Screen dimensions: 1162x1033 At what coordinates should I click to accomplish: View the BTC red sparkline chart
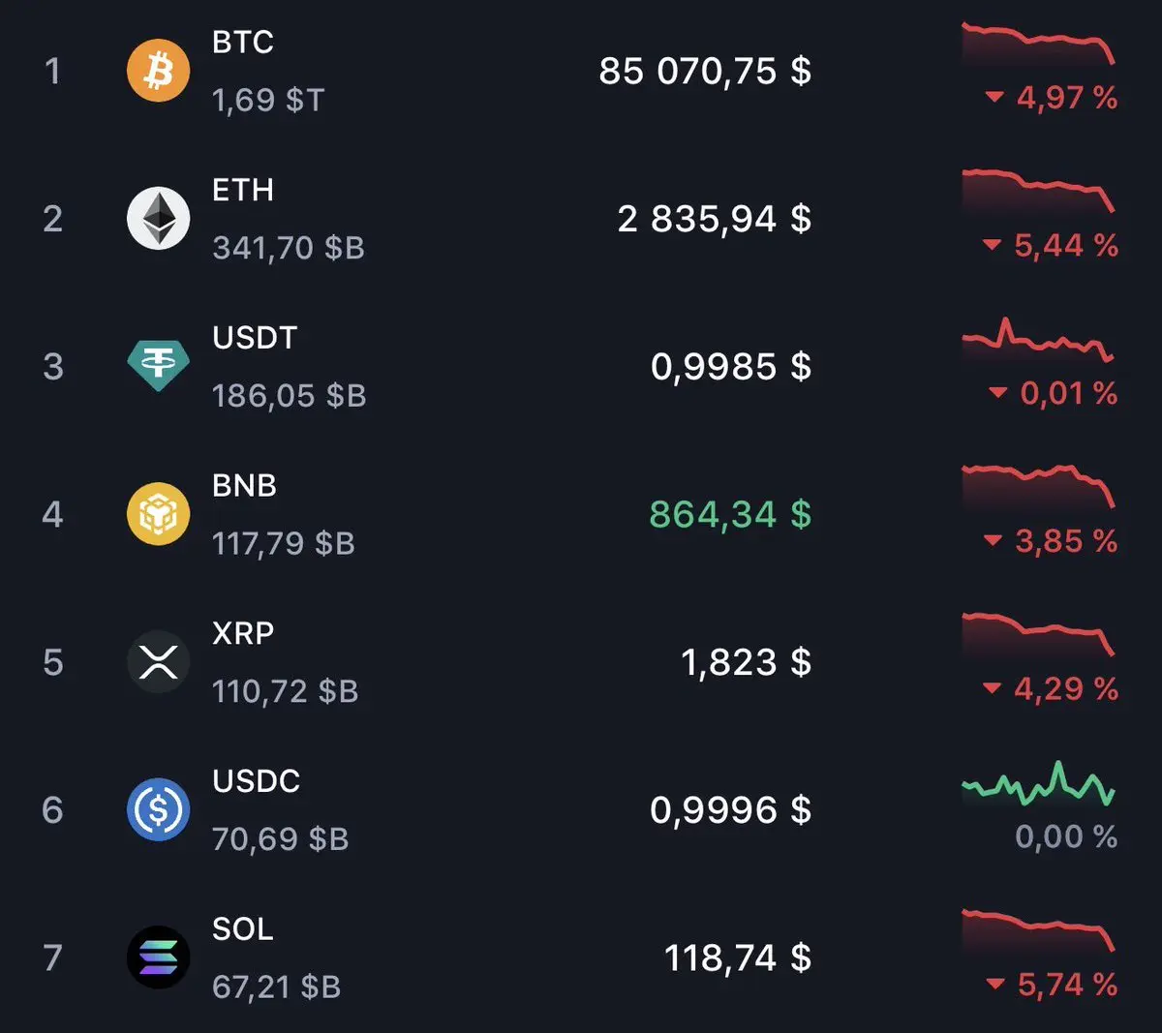(1038, 42)
